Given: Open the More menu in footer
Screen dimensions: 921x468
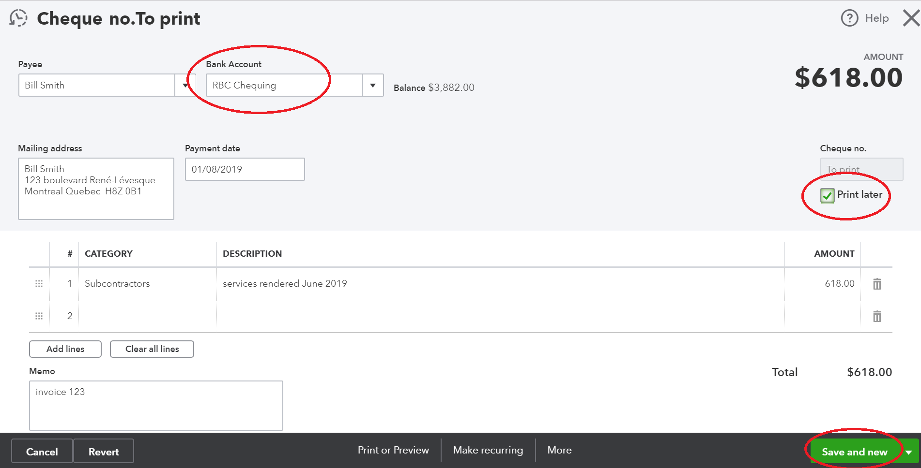Looking at the screenshot, I should click(x=559, y=450).
